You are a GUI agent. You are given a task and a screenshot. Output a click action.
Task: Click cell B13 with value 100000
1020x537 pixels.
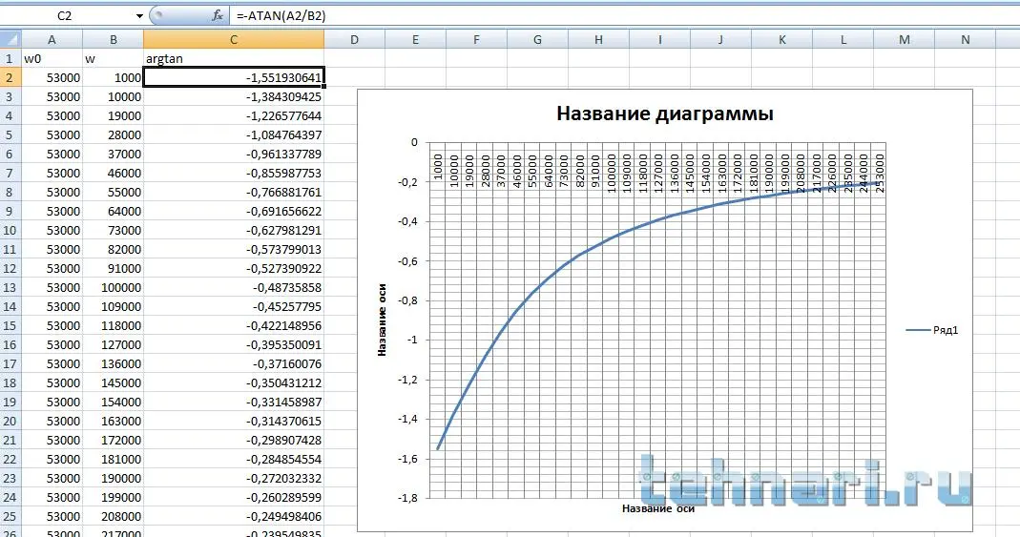click(114, 287)
